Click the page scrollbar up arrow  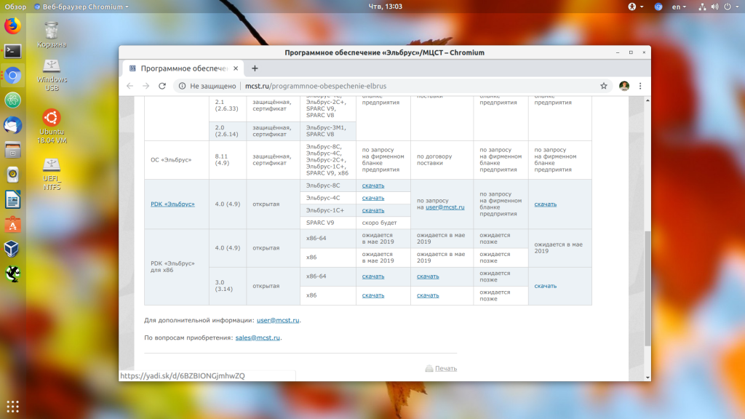point(648,100)
